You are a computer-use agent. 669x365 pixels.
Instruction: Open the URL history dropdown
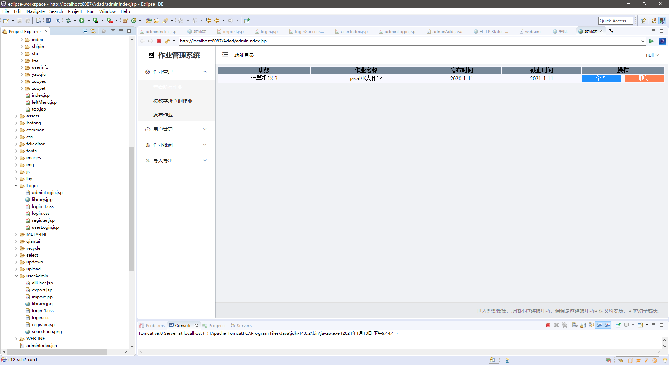click(x=643, y=41)
